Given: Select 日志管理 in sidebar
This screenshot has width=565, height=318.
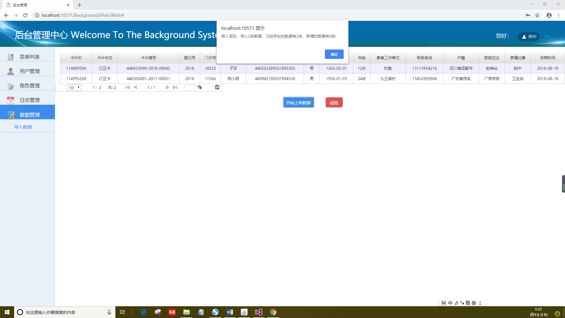Looking at the screenshot, I should click(x=29, y=100).
